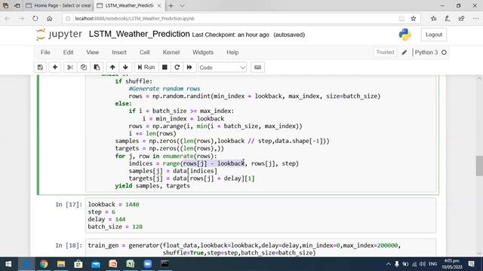Click the In [17] cell with lookback parameters
This screenshot has width=483, height=271.
click(260, 215)
